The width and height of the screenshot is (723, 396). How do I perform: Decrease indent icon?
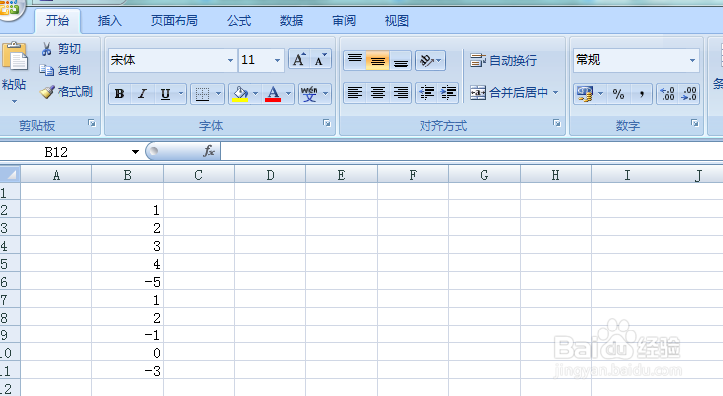coord(426,93)
